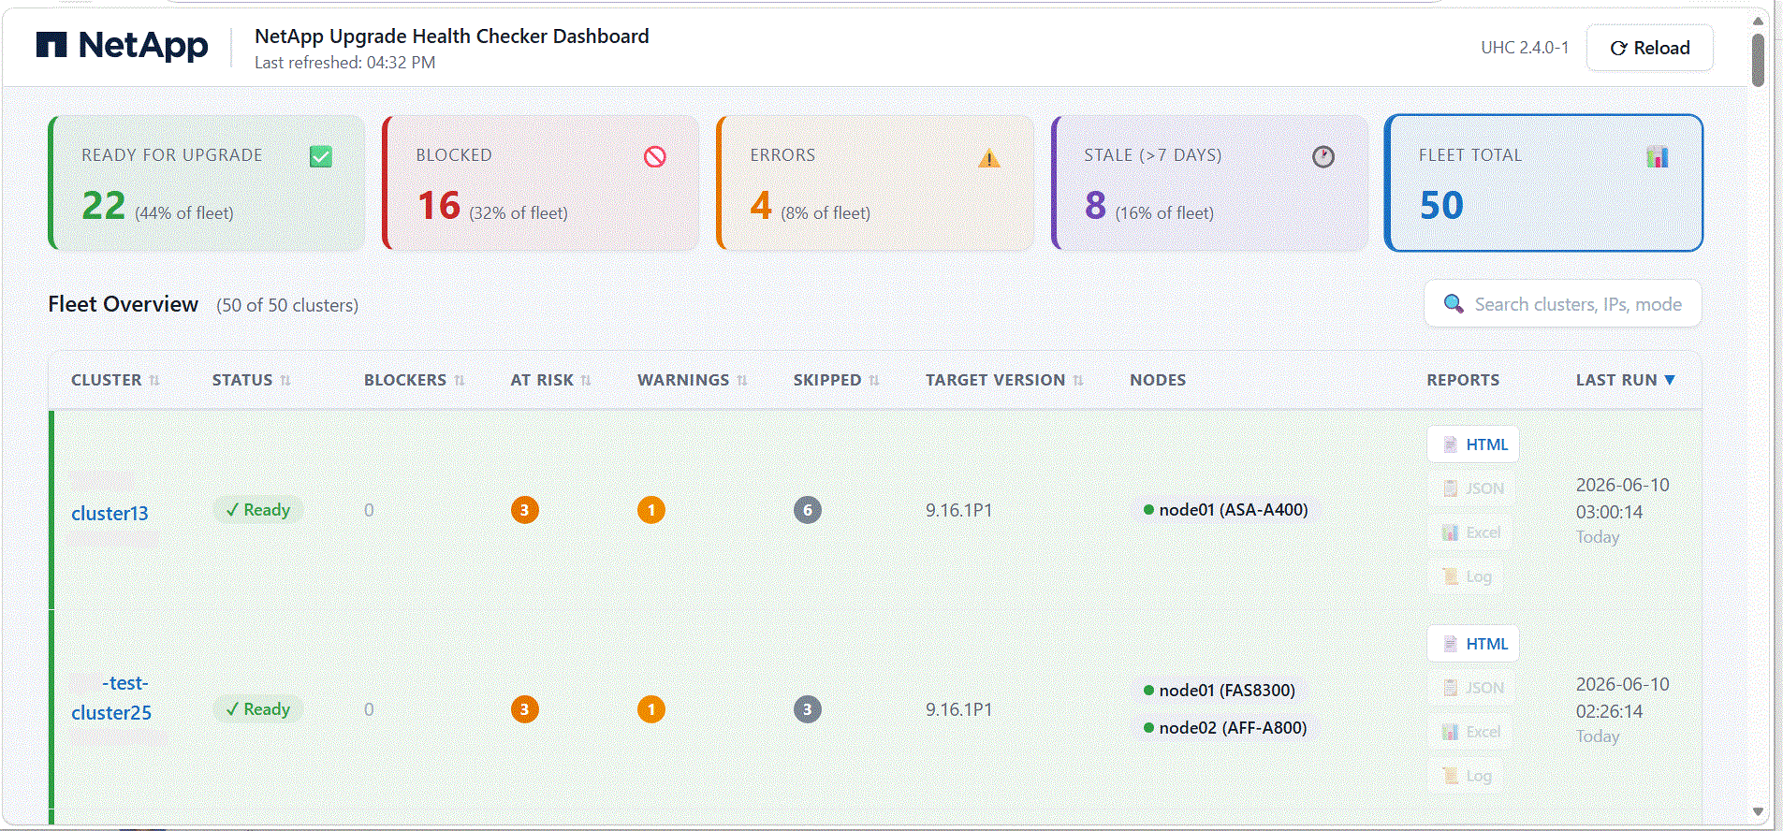Focus the Search clusters input field
The width and height of the screenshot is (1783, 831).
click(x=1563, y=304)
